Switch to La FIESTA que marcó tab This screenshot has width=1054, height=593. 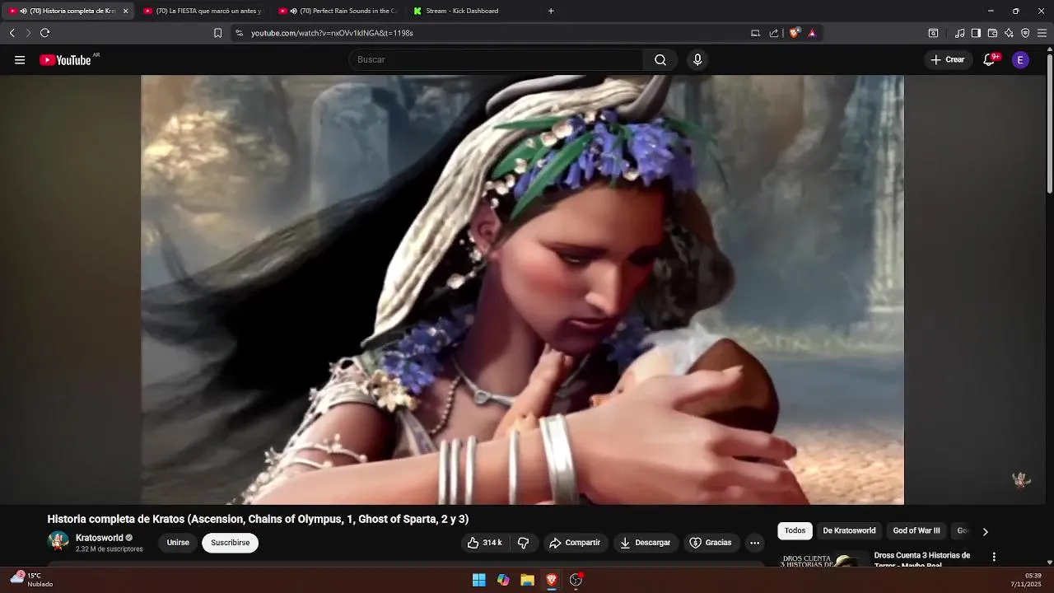tap(202, 11)
